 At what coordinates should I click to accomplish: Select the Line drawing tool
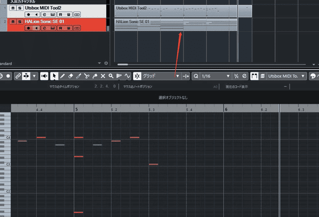coord(127,76)
